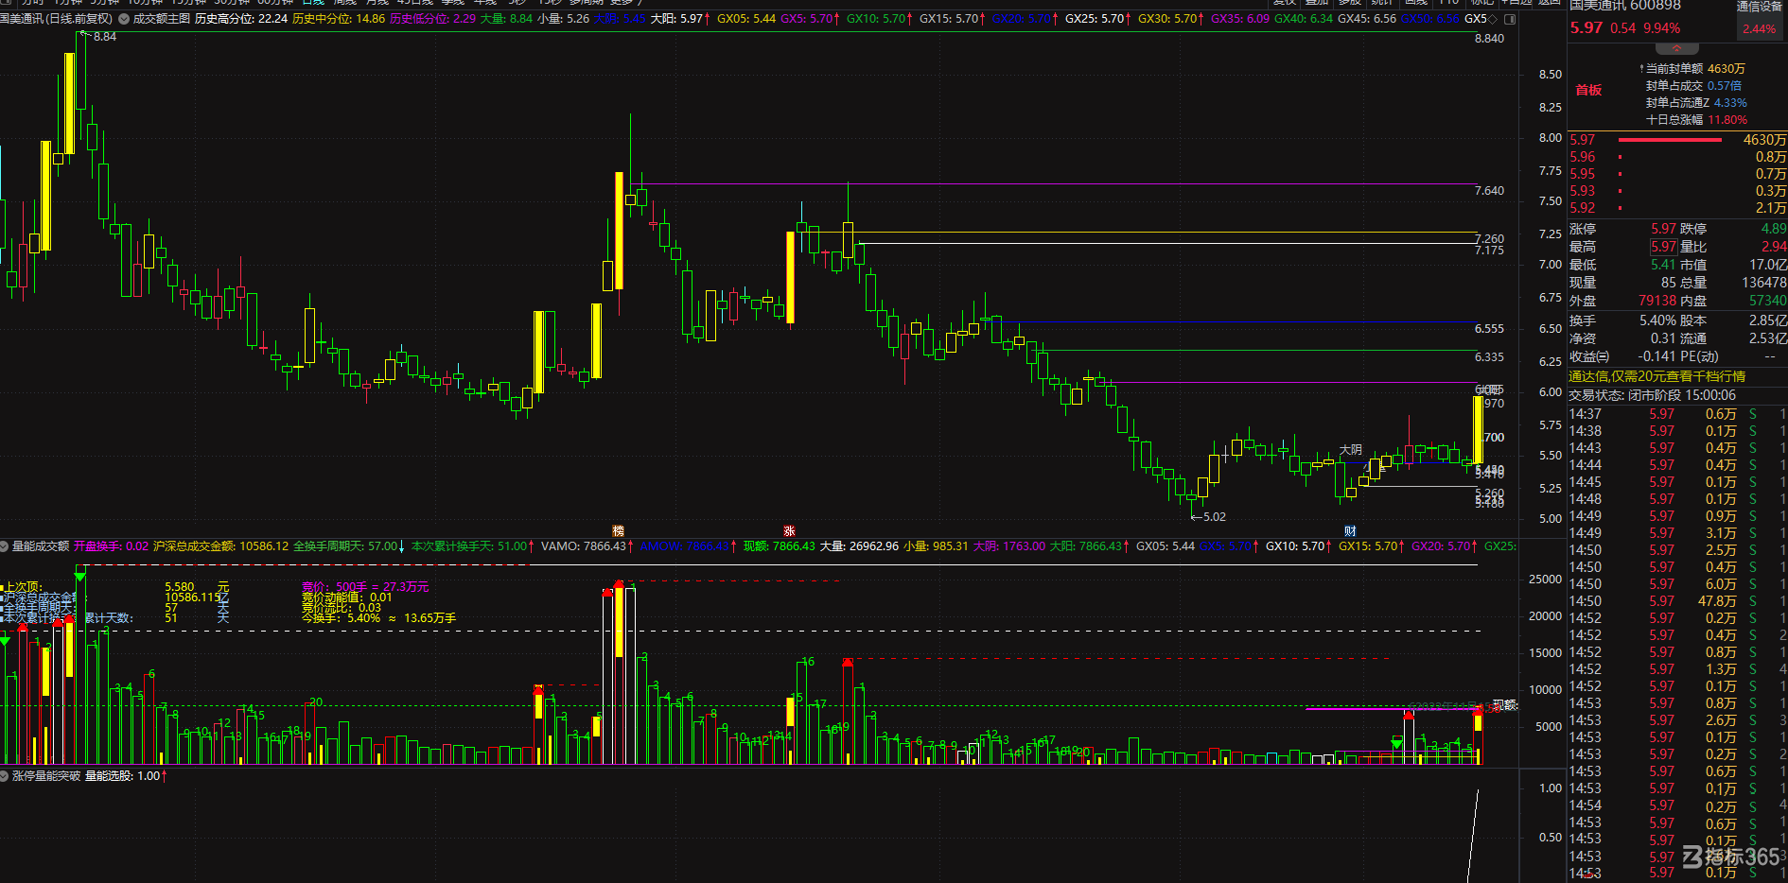This screenshot has width=1788, height=883.
Task: Click the boxed 最高 value 5.97
Action: [x=1664, y=247]
